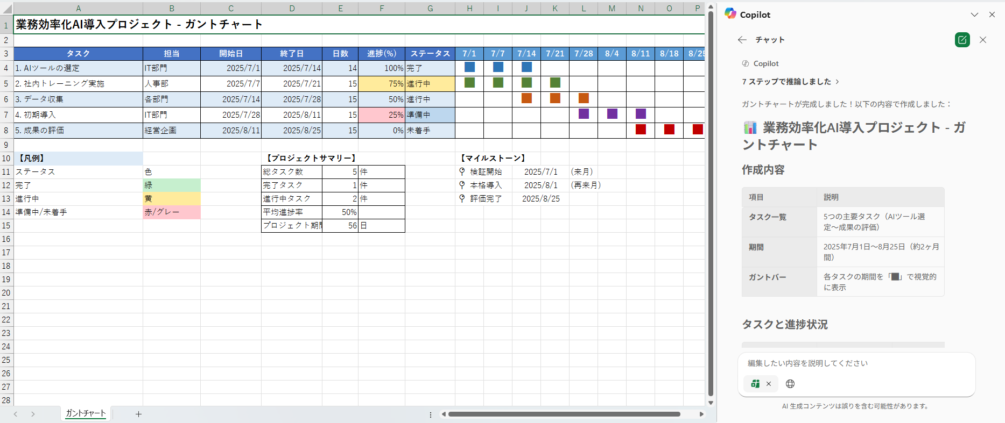Start a new Copilot chat
Viewport: 1005px width, 423px height.
962,40
